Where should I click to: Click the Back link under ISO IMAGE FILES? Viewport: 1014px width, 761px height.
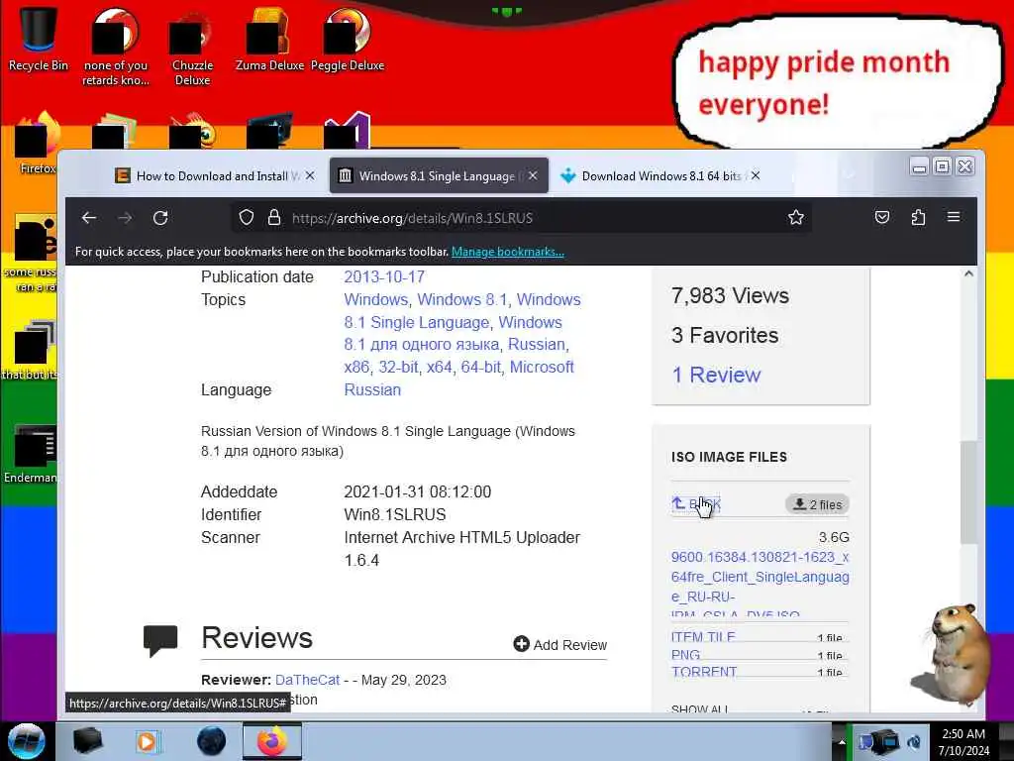click(696, 504)
